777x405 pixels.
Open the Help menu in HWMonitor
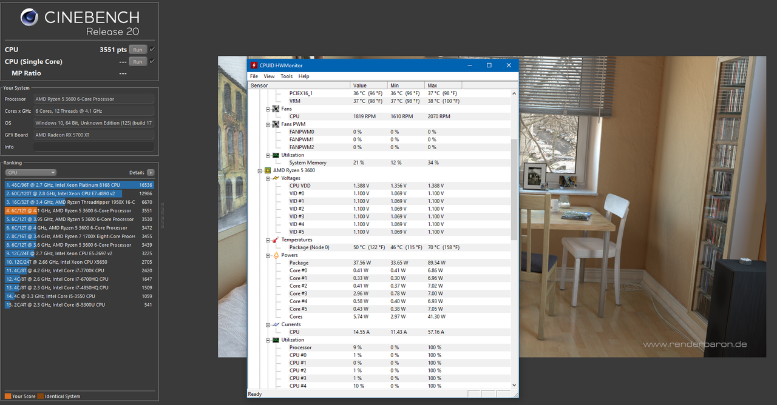coord(304,76)
